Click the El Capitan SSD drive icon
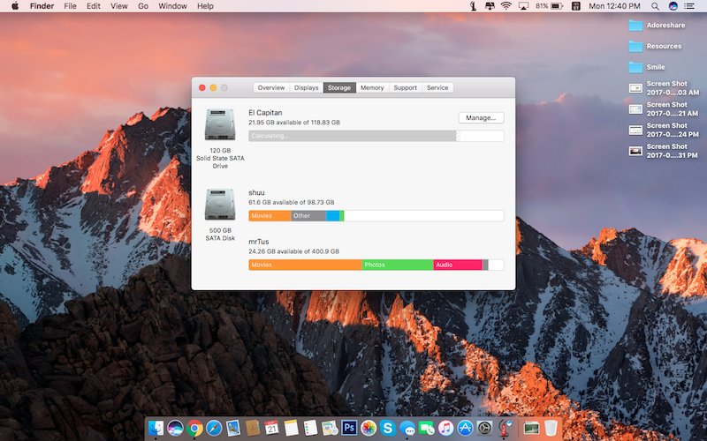Image resolution: width=707 pixels, height=441 pixels. 219,125
